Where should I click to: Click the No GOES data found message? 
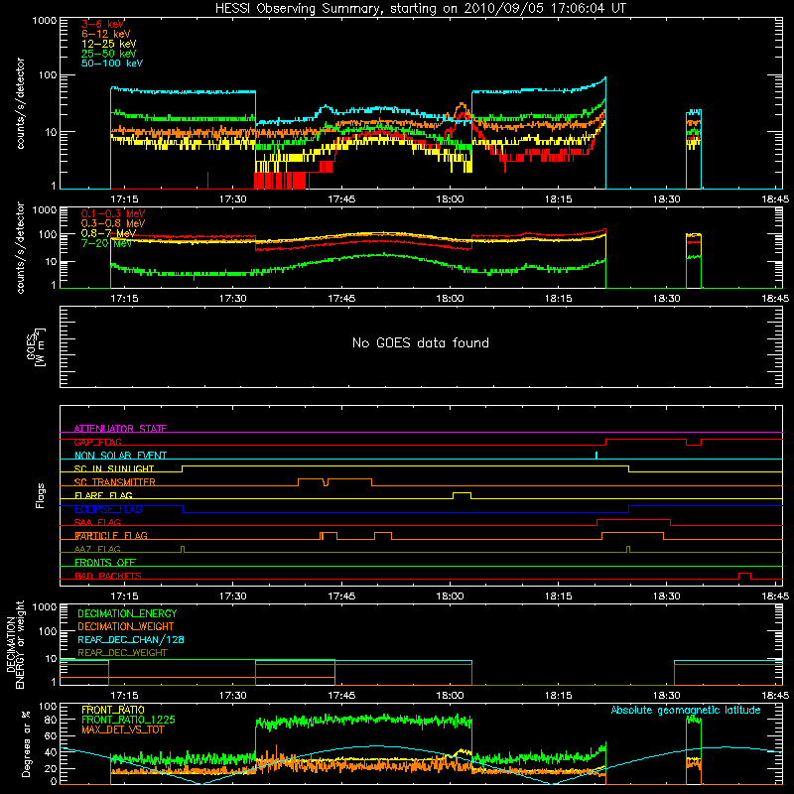point(421,342)
